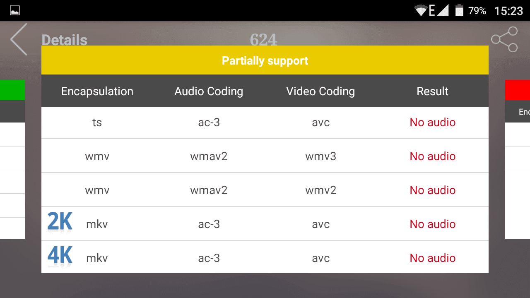
Task: Select the Partially support yellow banner
Action: (265, 60)
